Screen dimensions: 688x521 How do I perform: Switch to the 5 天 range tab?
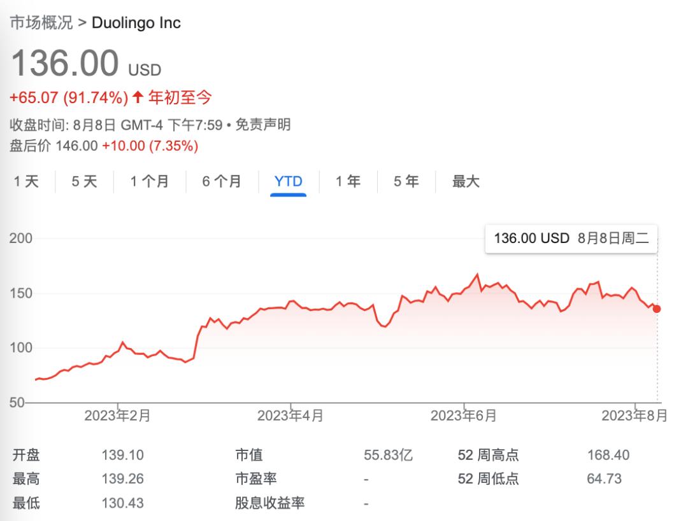(84, 181)
